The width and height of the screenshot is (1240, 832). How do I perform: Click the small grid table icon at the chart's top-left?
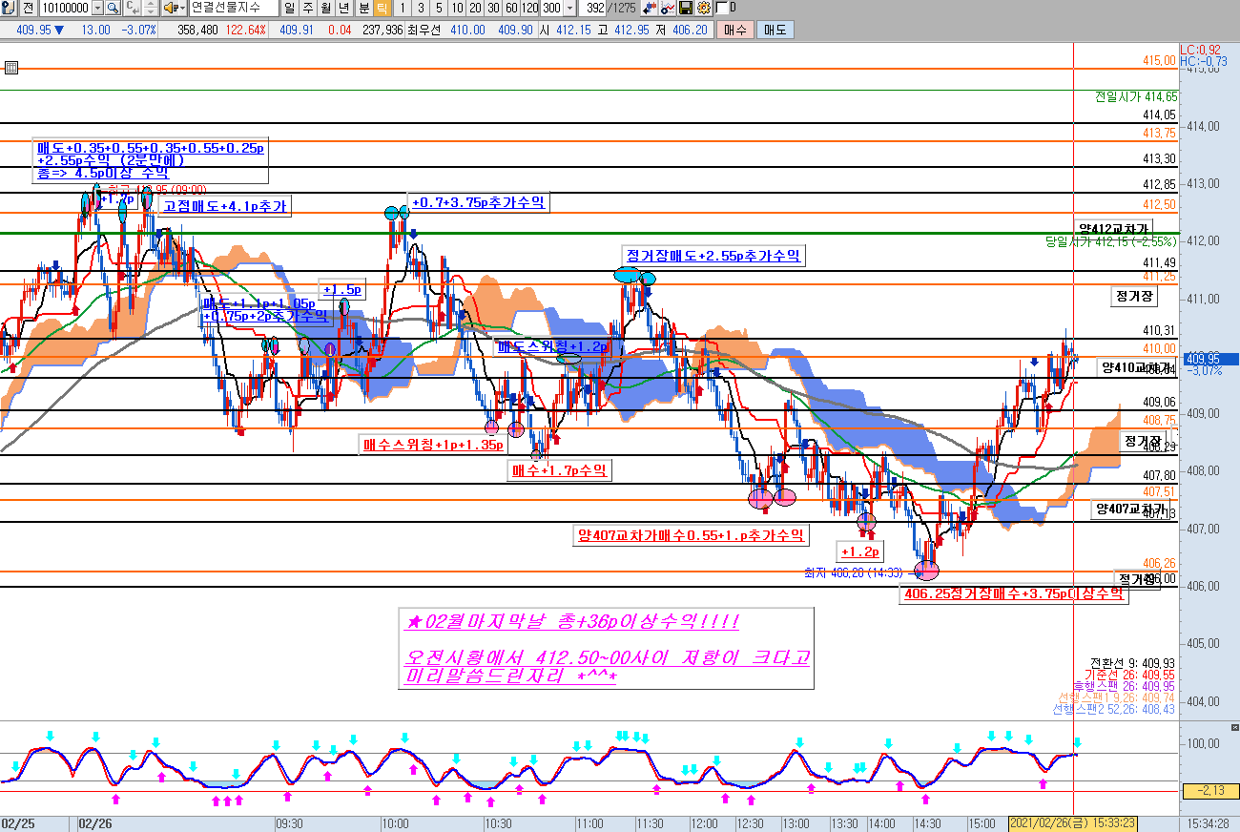pyautogui.click(x=11, y=68)
